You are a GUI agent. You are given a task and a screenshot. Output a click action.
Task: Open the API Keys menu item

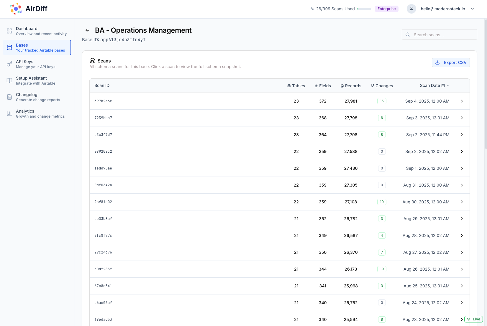(37, 64)
